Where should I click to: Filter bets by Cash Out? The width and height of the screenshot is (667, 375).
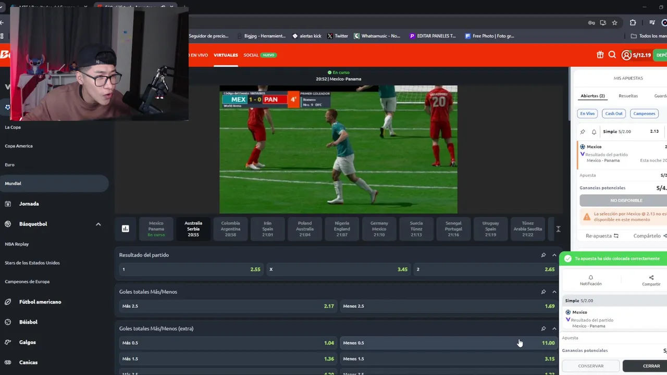[613, 114]
